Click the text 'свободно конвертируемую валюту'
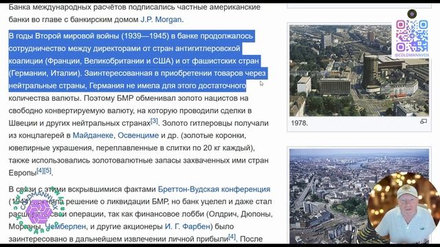Image resolution: width=440 pixels, height=247 pixels. click(71, 110)
